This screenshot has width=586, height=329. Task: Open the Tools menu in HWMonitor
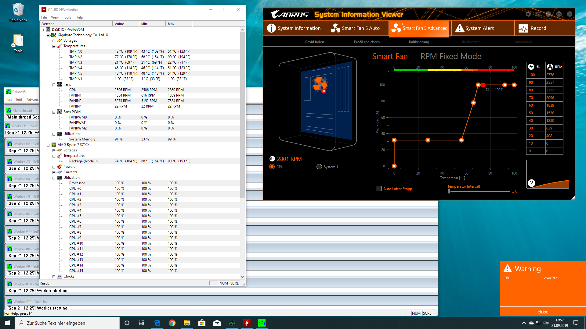(67, 17)
